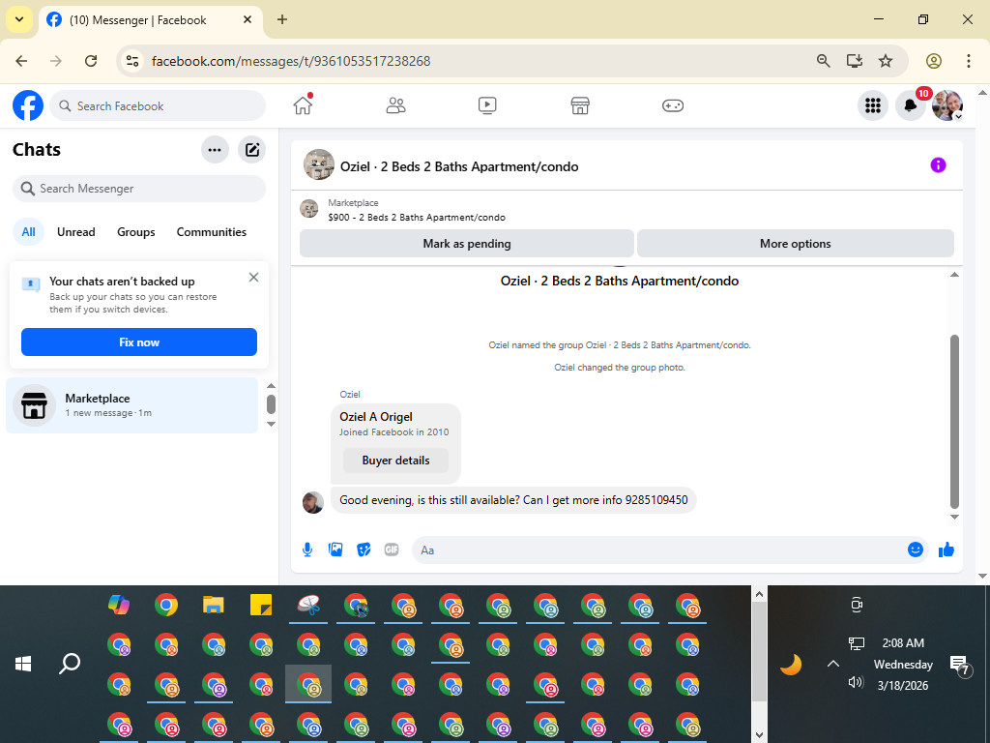Click the $900 - 2 Beds 2 Baths listing link

click(x=417, y=218)
